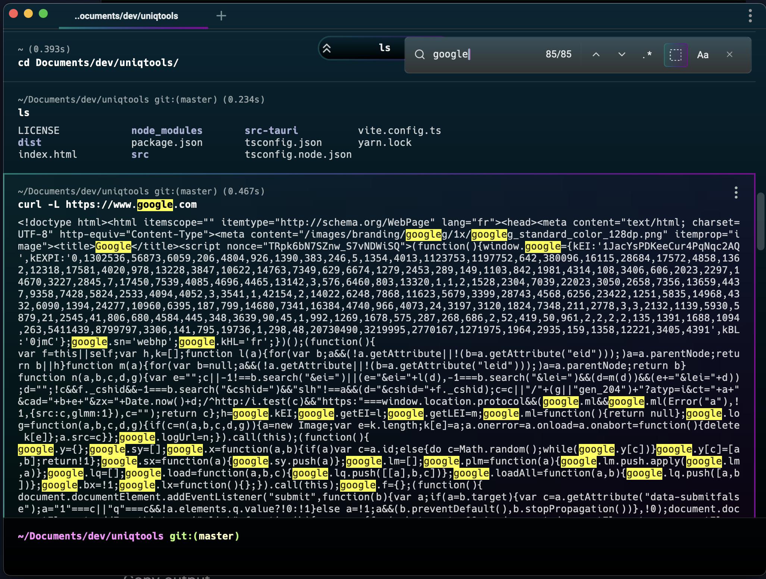Toggle find in selected block
The width and height of the screenshot is (766, 579).
(x=675, y=55)
